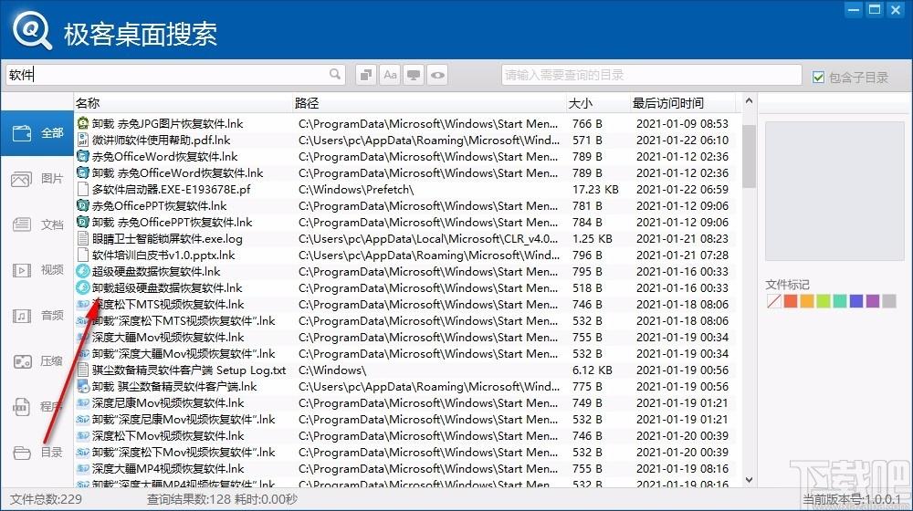
Task: Click icon of 赤兔OfficeWord恢复软件.lnk row
Action: (x=83, y=157)
